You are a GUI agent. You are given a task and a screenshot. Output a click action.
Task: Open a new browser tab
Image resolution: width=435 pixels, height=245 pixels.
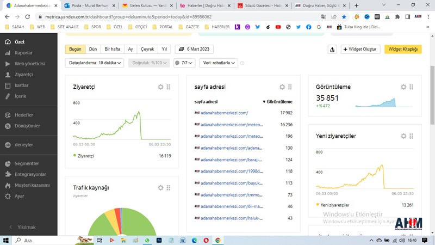357,5
